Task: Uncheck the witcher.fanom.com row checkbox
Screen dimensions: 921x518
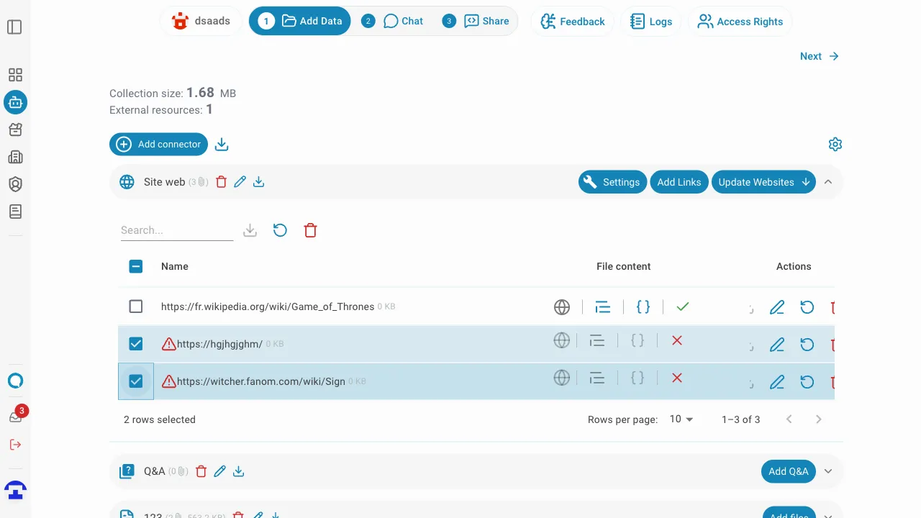Action: pyautogui.click(x=136, y=381)
